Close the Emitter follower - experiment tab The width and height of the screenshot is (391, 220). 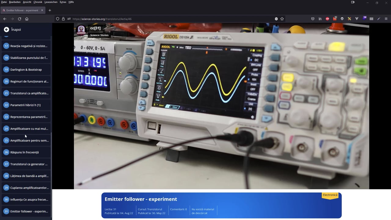(42, 10)
